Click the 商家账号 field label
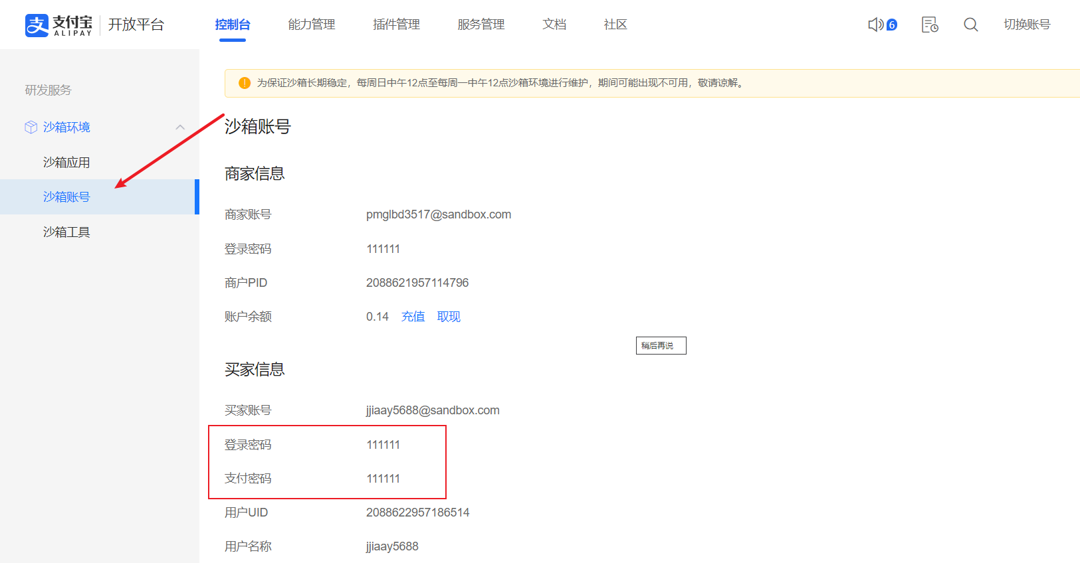The image size is (1080, 563). click(248, 214)
